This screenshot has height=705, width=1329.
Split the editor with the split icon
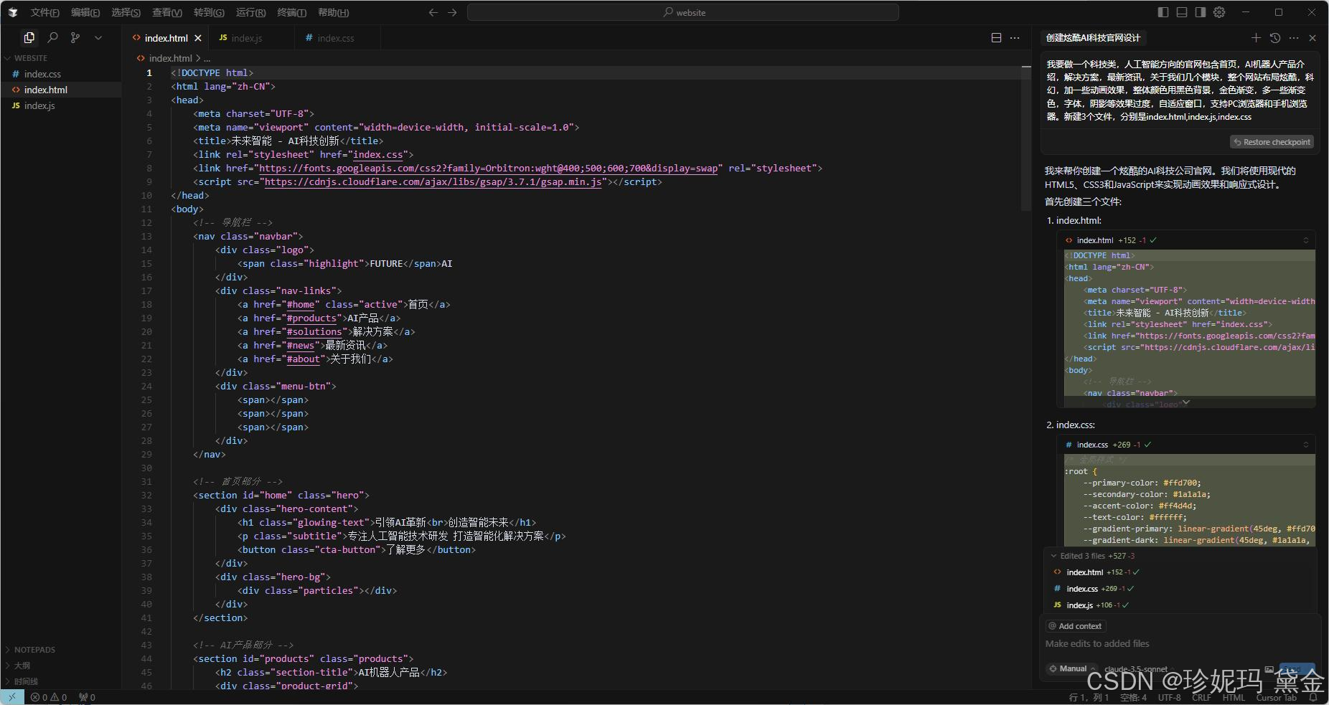coord(996,37)
